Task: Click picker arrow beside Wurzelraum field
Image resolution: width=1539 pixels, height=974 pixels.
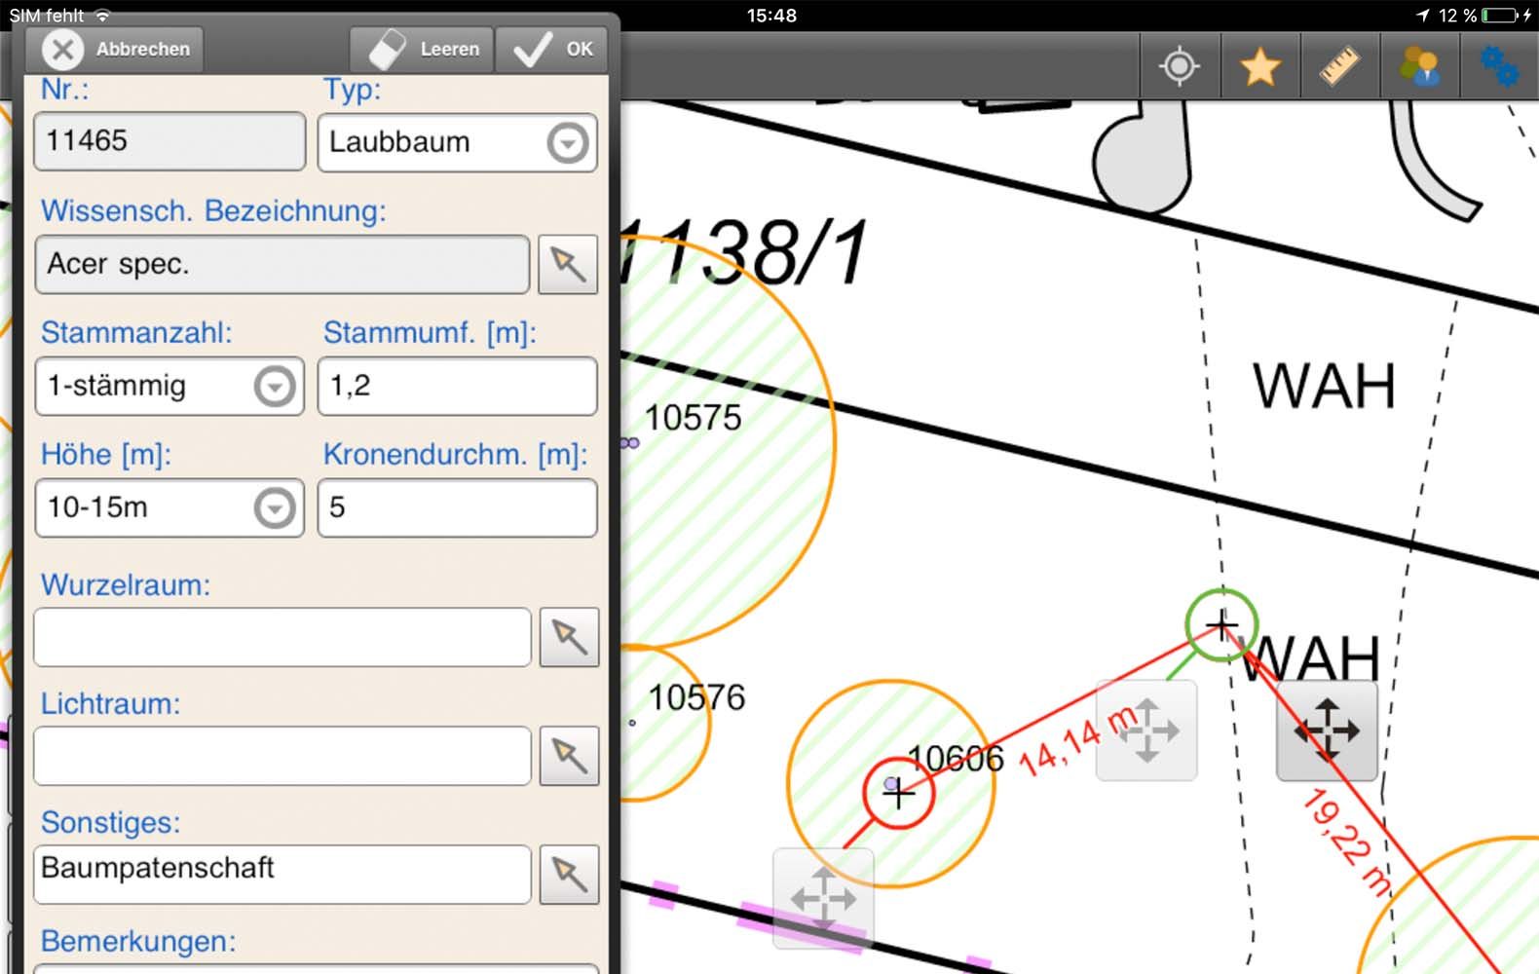Action: (569, 638)
